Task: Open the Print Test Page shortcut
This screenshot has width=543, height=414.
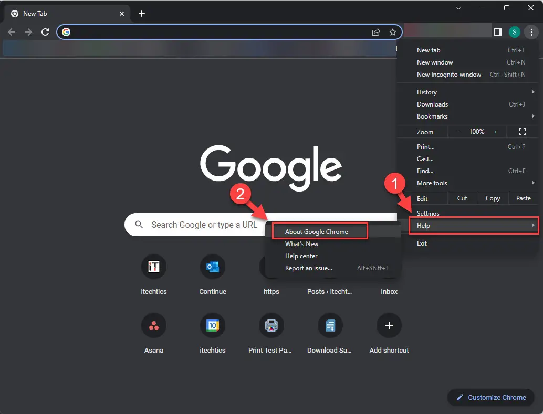Action: [x=271, y=326]
